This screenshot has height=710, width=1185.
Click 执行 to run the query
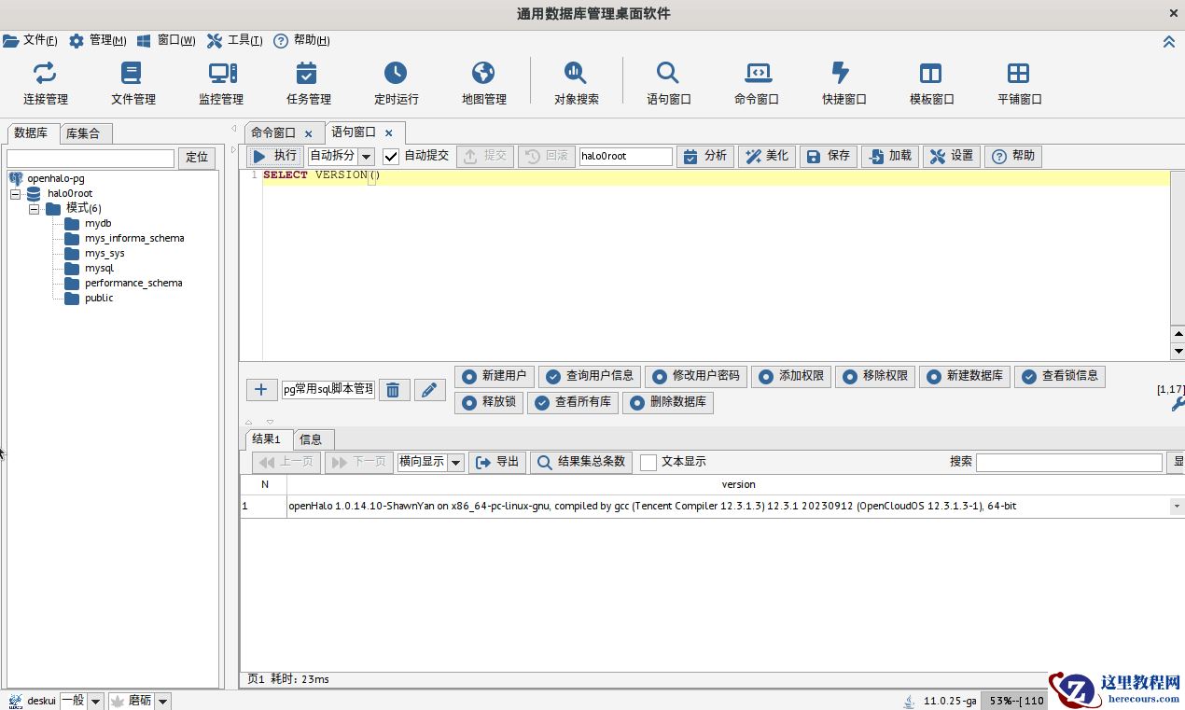275,156
